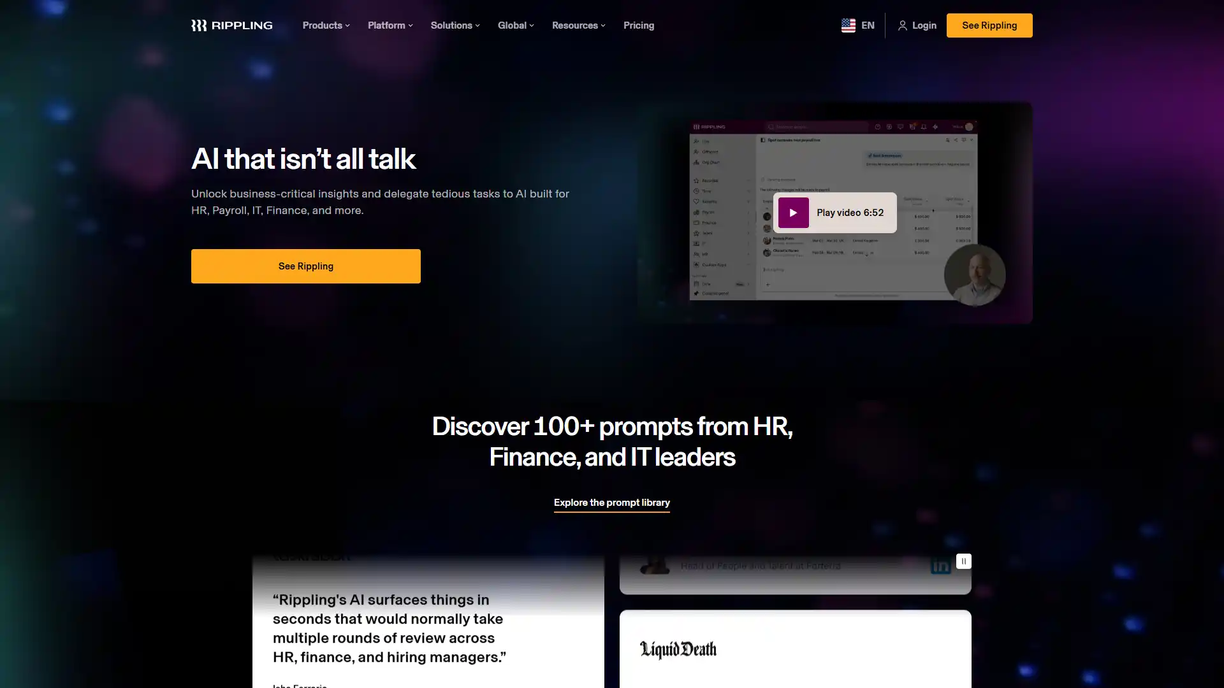Expand the Resources menu
1224x688 pixels.
coord(579,25)
